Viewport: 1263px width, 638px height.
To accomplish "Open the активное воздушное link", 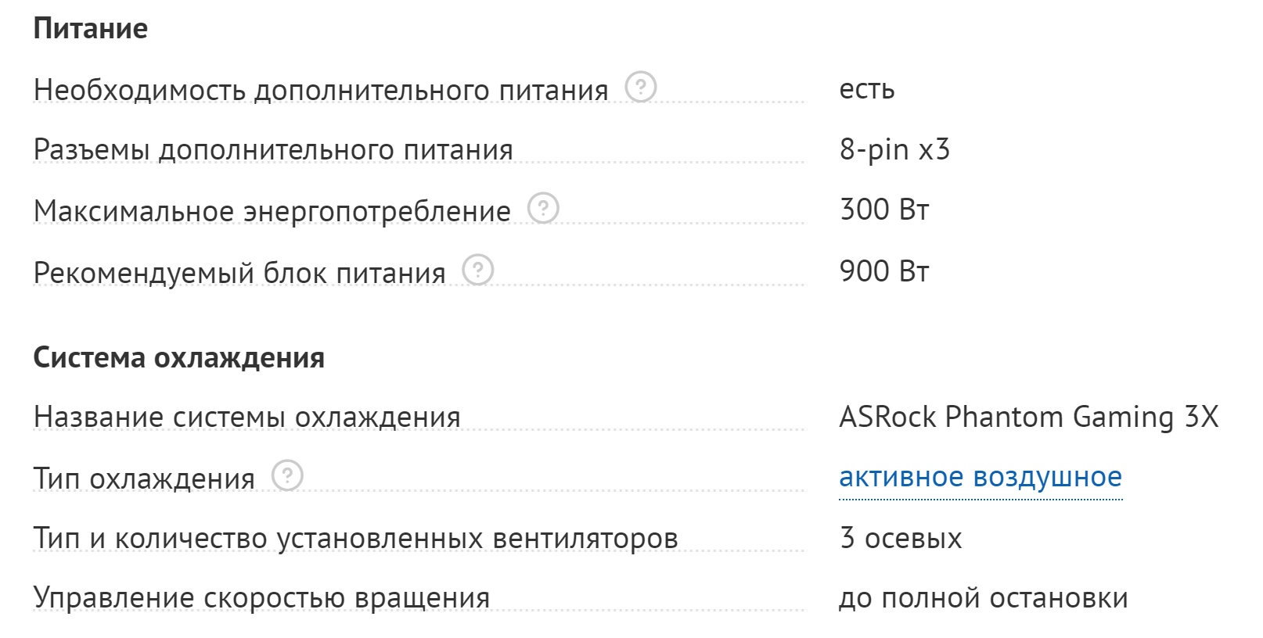I will (980, 477).
